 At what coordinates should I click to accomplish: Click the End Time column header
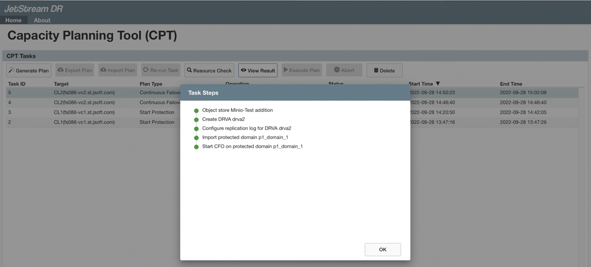[511, 84]
